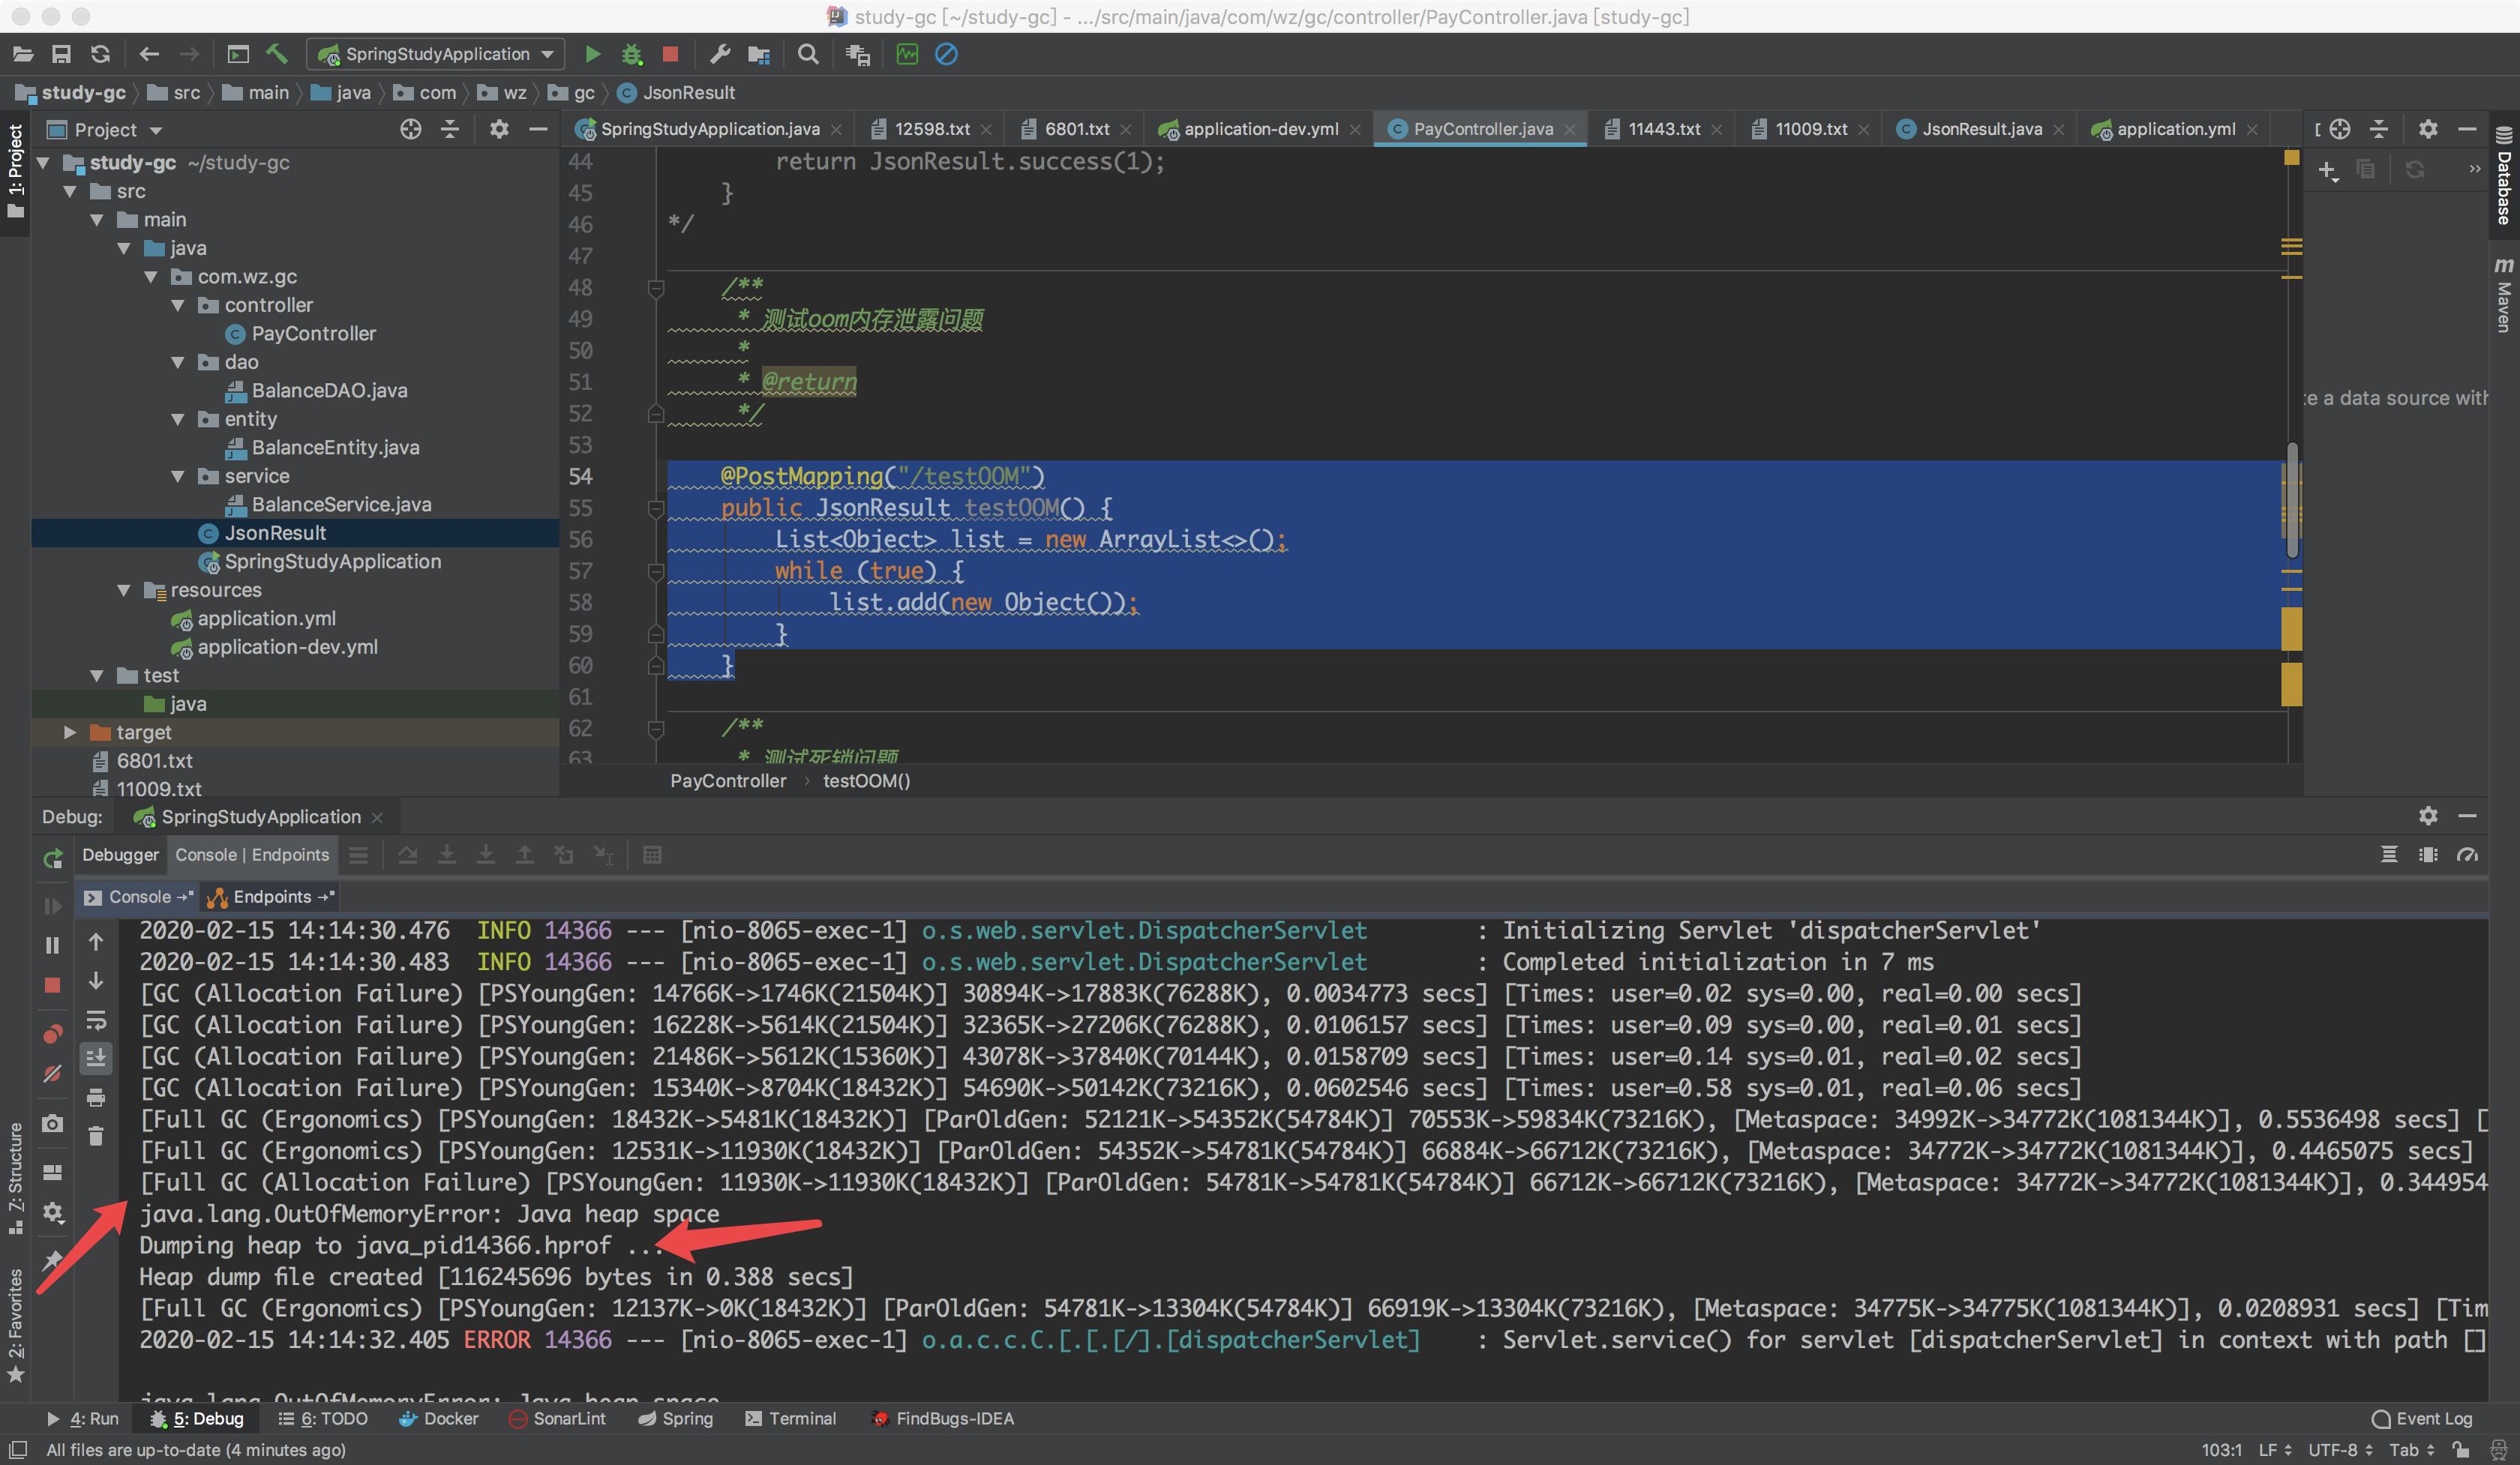Click the green Run button in toolbar
Screen dimensions: 2520x1465
coord(592,54)
